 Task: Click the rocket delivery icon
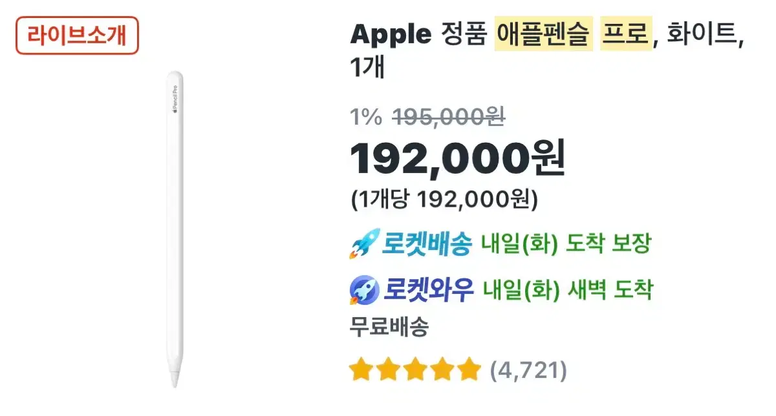click(x=362, y=245)
